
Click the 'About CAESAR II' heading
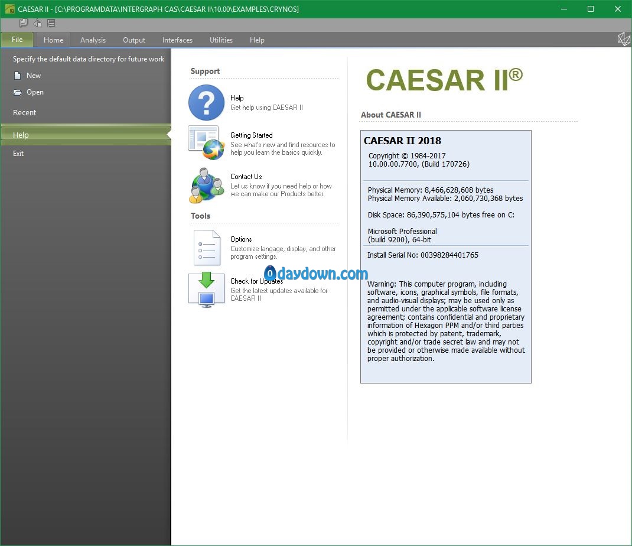pyautogui.click(x=391, y=115)
